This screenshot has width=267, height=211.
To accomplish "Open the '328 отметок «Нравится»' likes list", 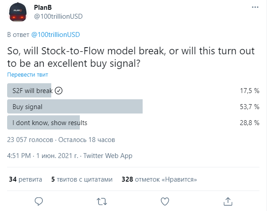I will click(x=159, y=179).
